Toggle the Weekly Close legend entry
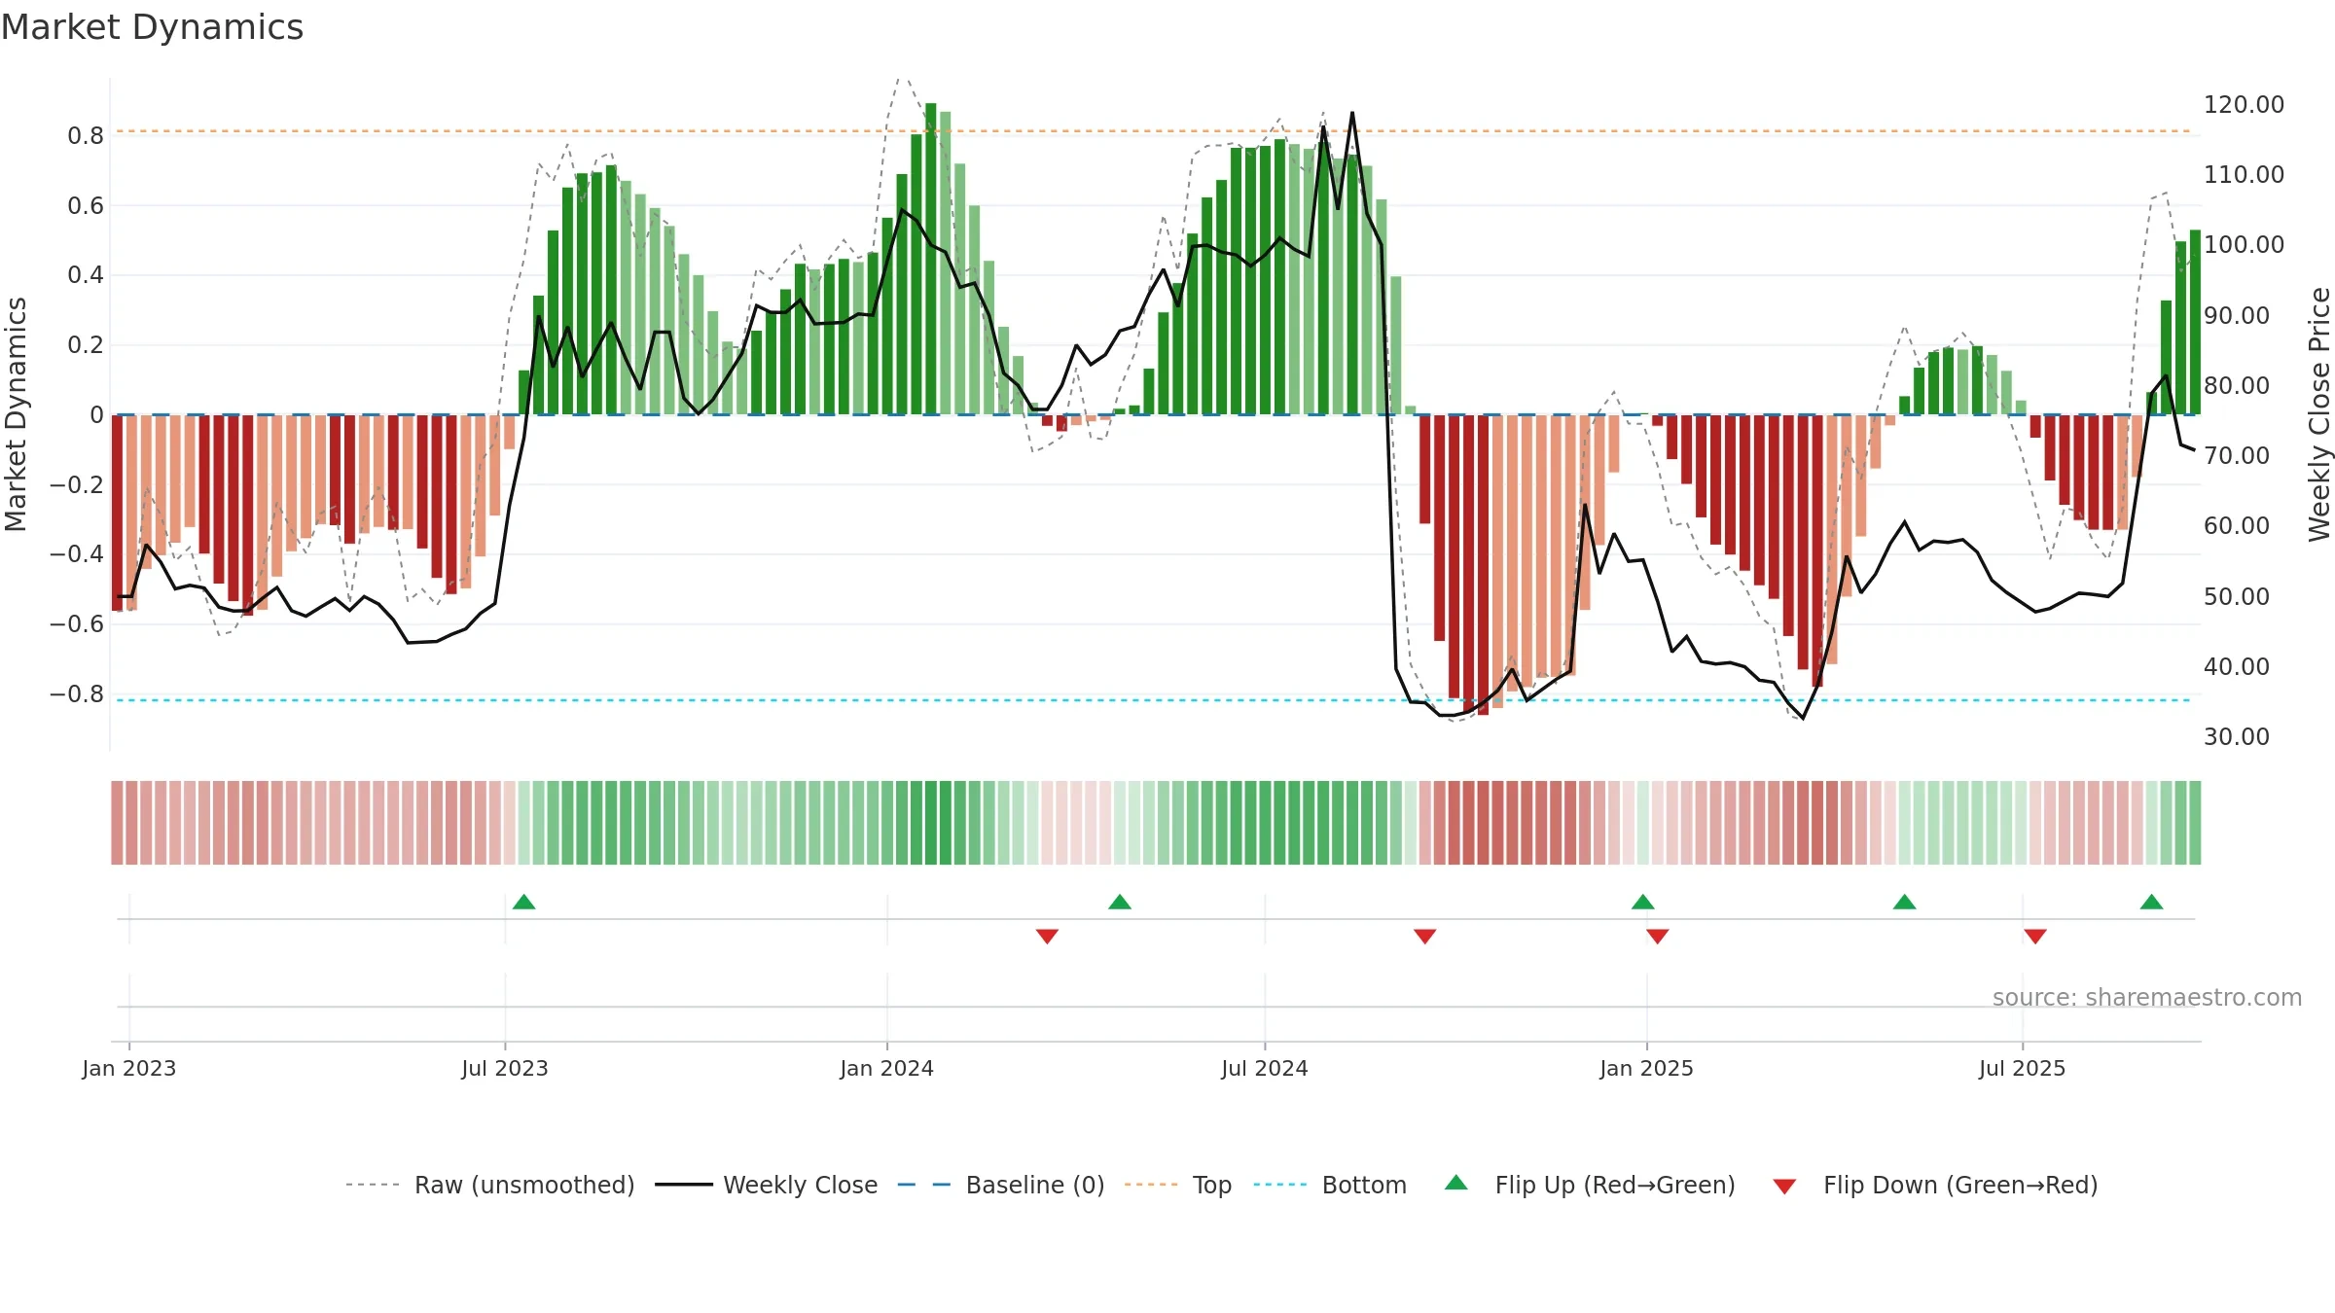 766,1185
